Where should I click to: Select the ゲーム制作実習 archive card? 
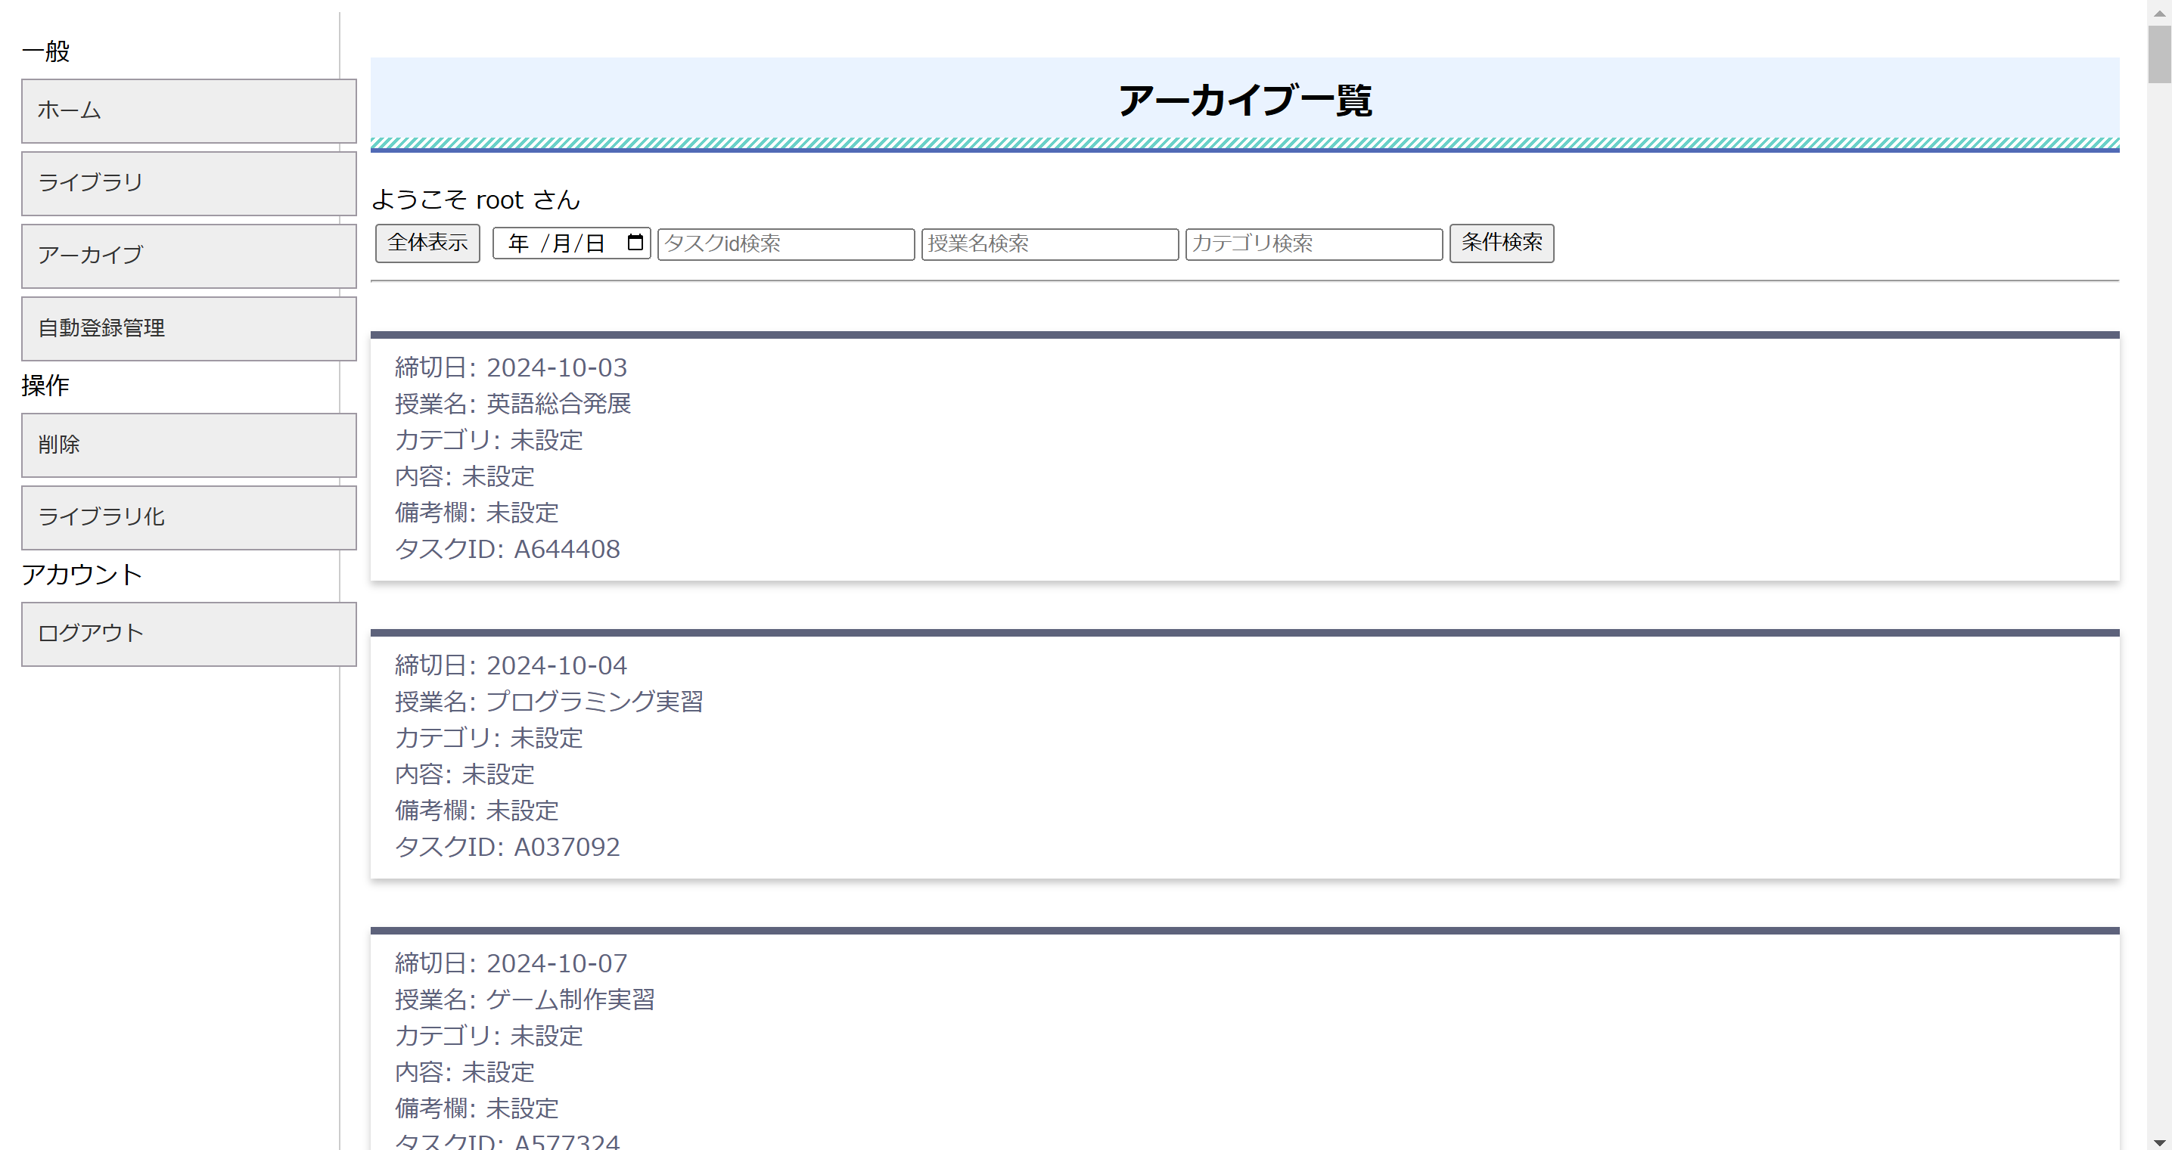1244,1040
